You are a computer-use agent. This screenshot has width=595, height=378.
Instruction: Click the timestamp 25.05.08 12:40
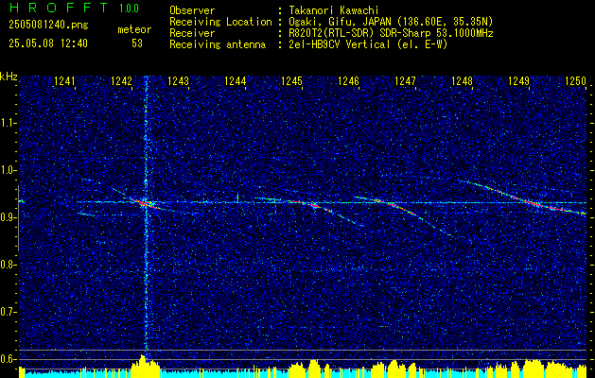tap(48, 43)
